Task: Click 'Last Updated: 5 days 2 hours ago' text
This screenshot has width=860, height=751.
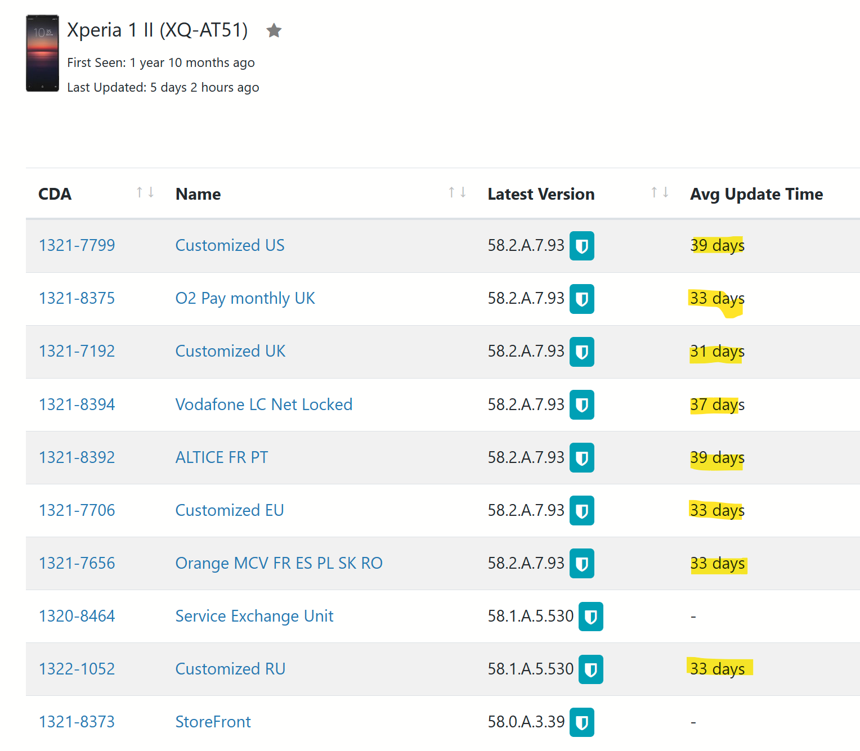Action: 163,88
